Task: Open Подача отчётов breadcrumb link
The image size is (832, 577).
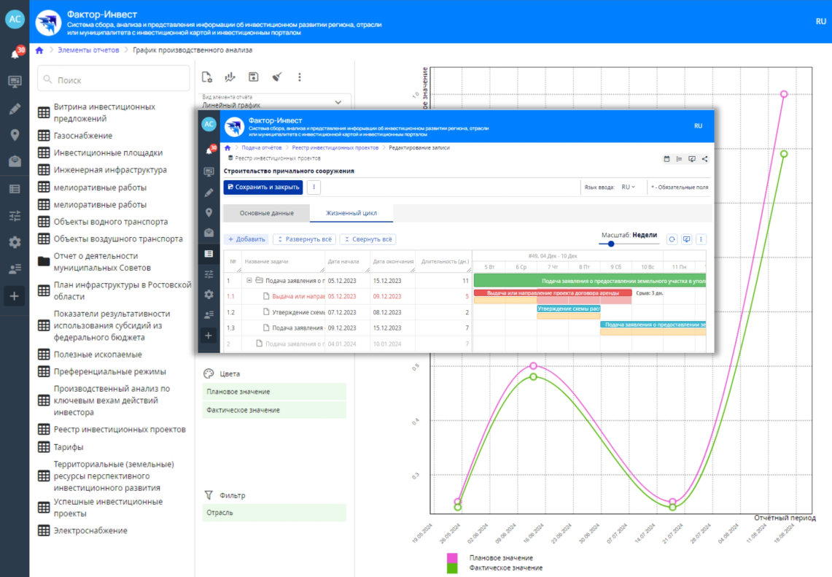Action: 262,148
